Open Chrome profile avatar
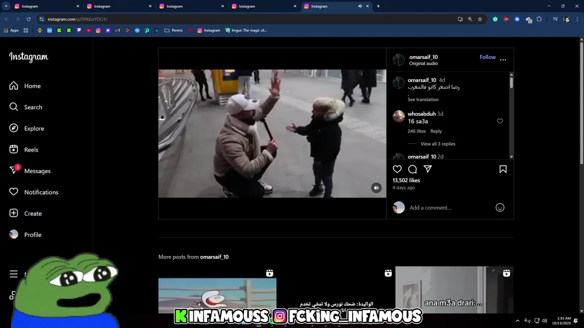Image resolution: width=584 pixels, height=328 pixels. 567,19
